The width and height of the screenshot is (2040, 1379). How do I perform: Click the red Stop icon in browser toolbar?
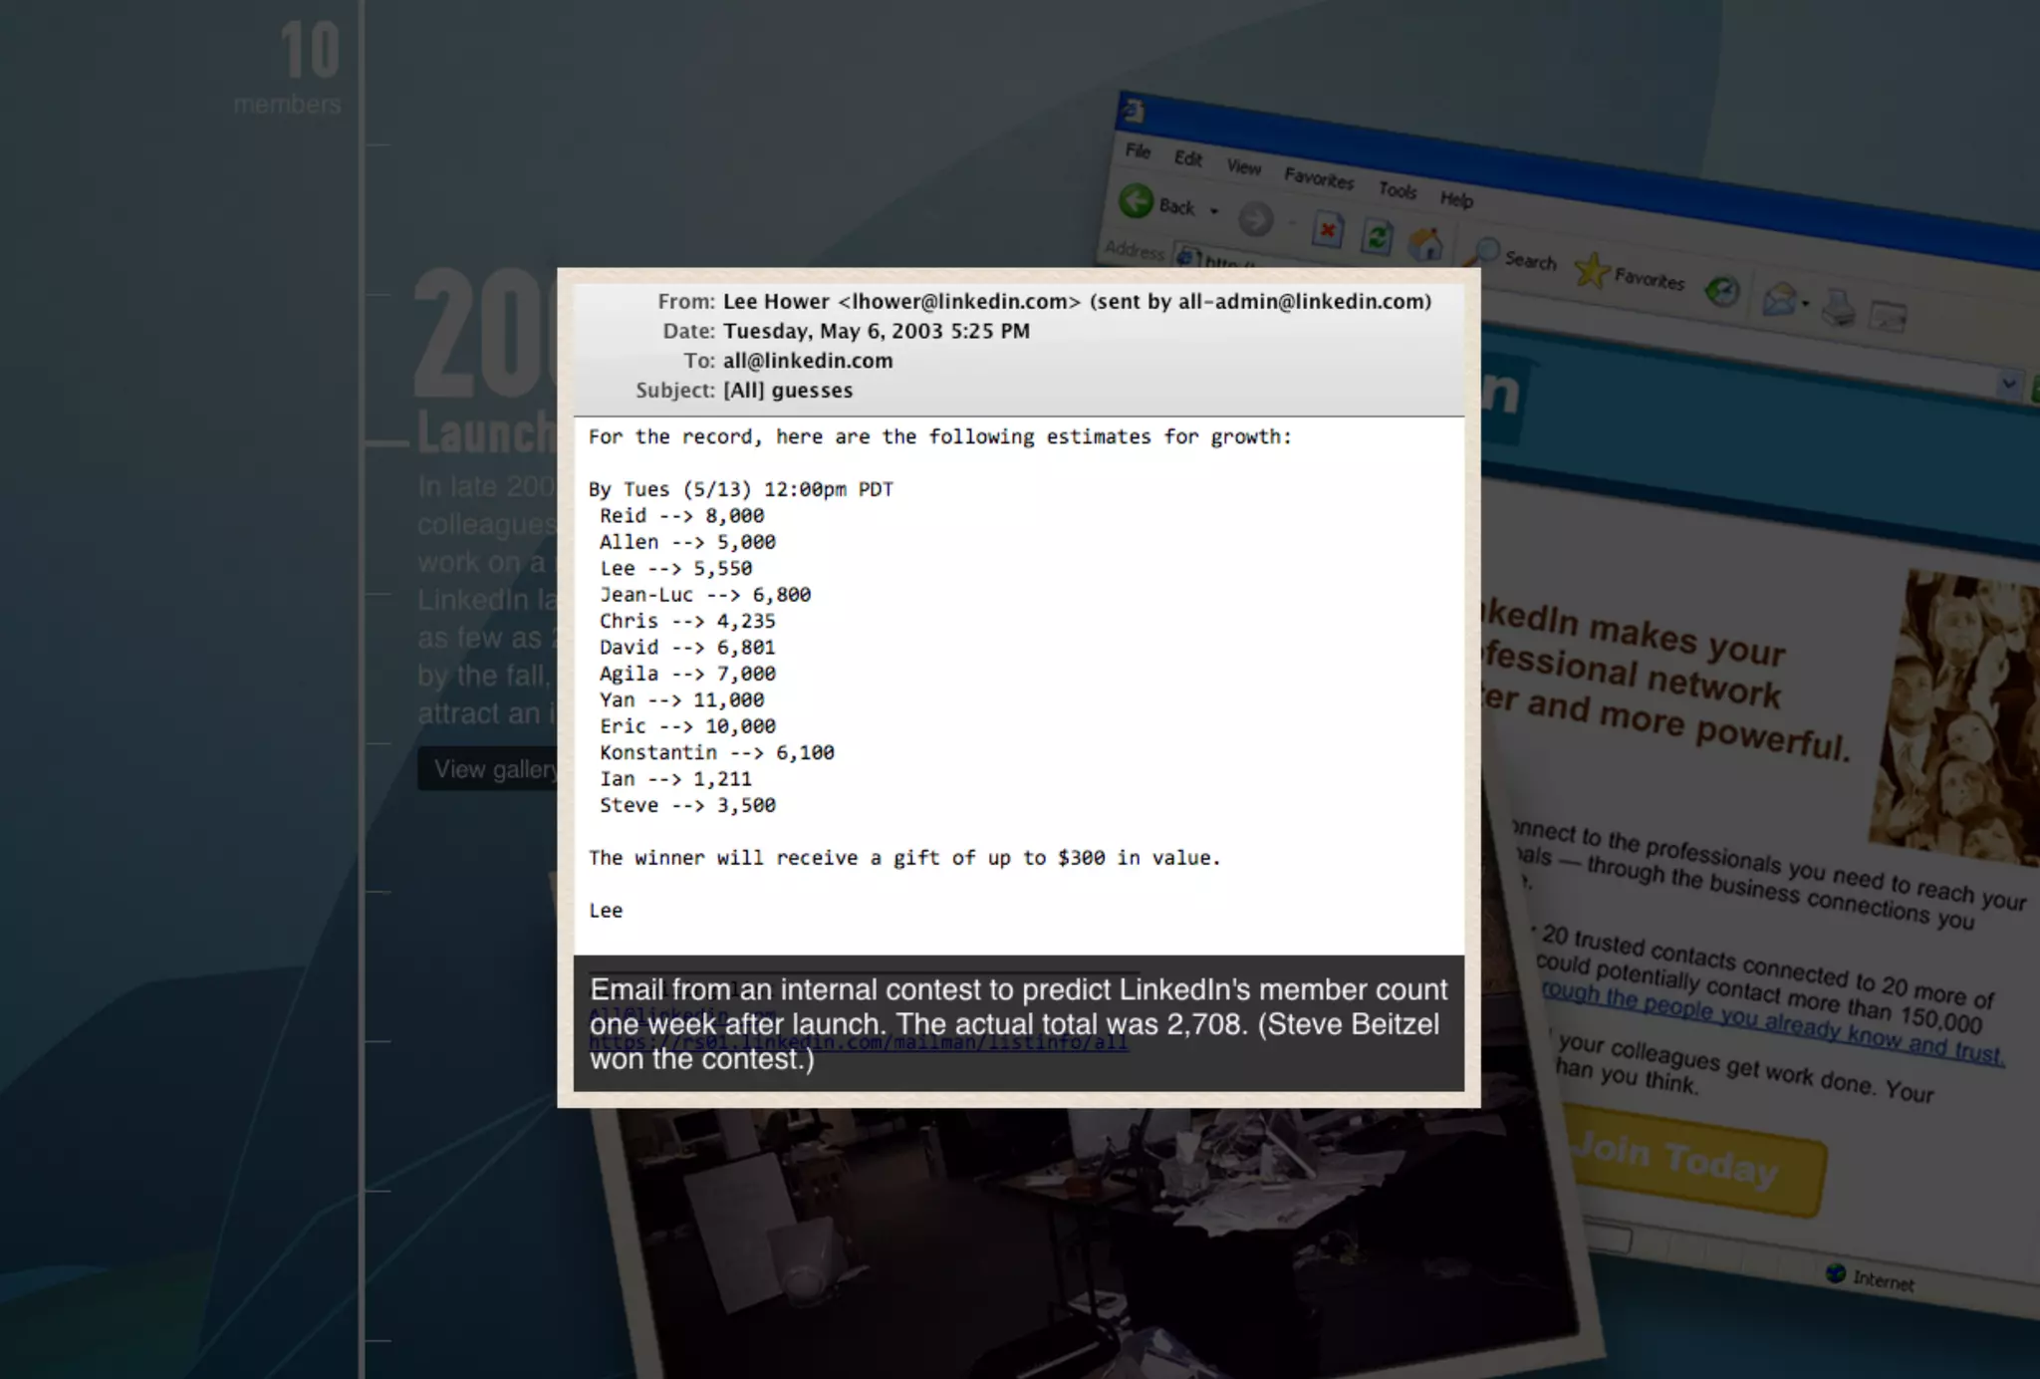[1327, 231]
